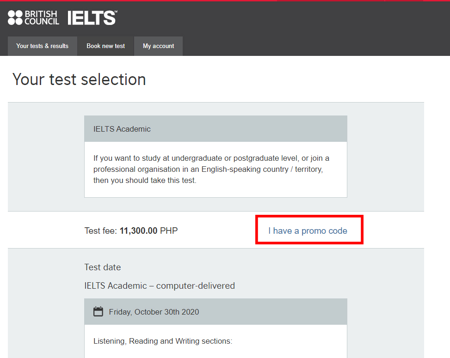Click the PHP currency text
Image resolution: width=450 pixels, height=358 pixels.
pos(169,231)
